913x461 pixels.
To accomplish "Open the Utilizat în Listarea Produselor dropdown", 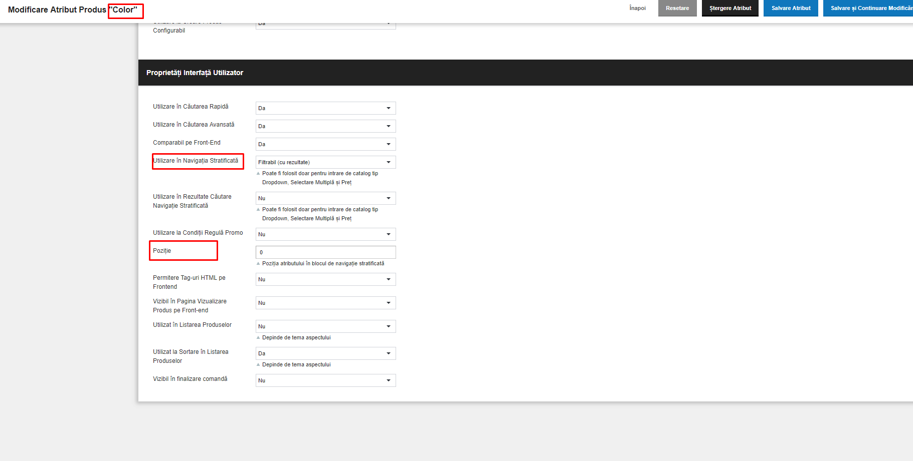I will point(325,326).
